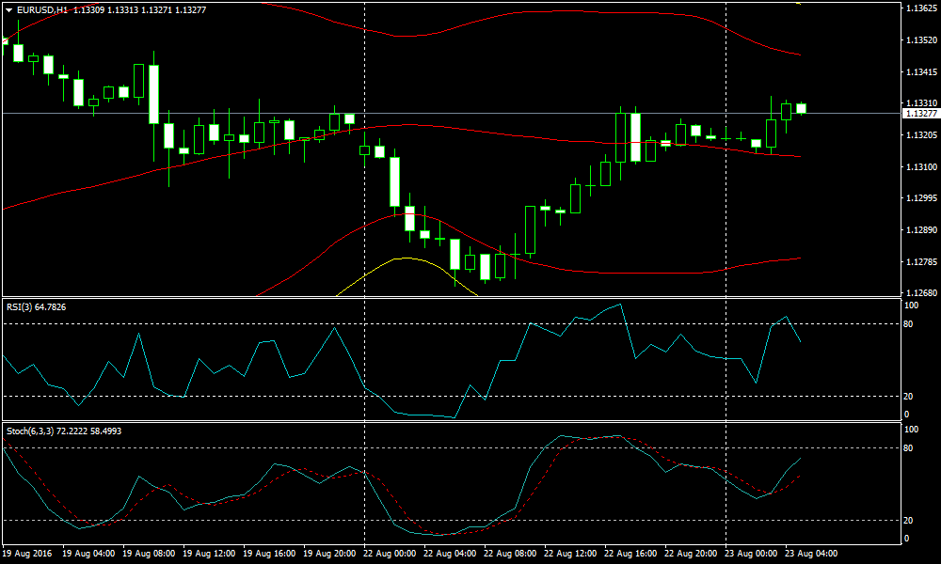This screenshot has width=941, height=564.
Task: Click the 1.12680 price axis label
Action: tap(919, 293)
